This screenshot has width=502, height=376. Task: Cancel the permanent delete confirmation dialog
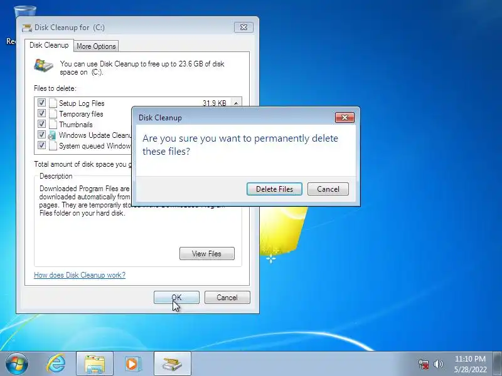[328, 189]
